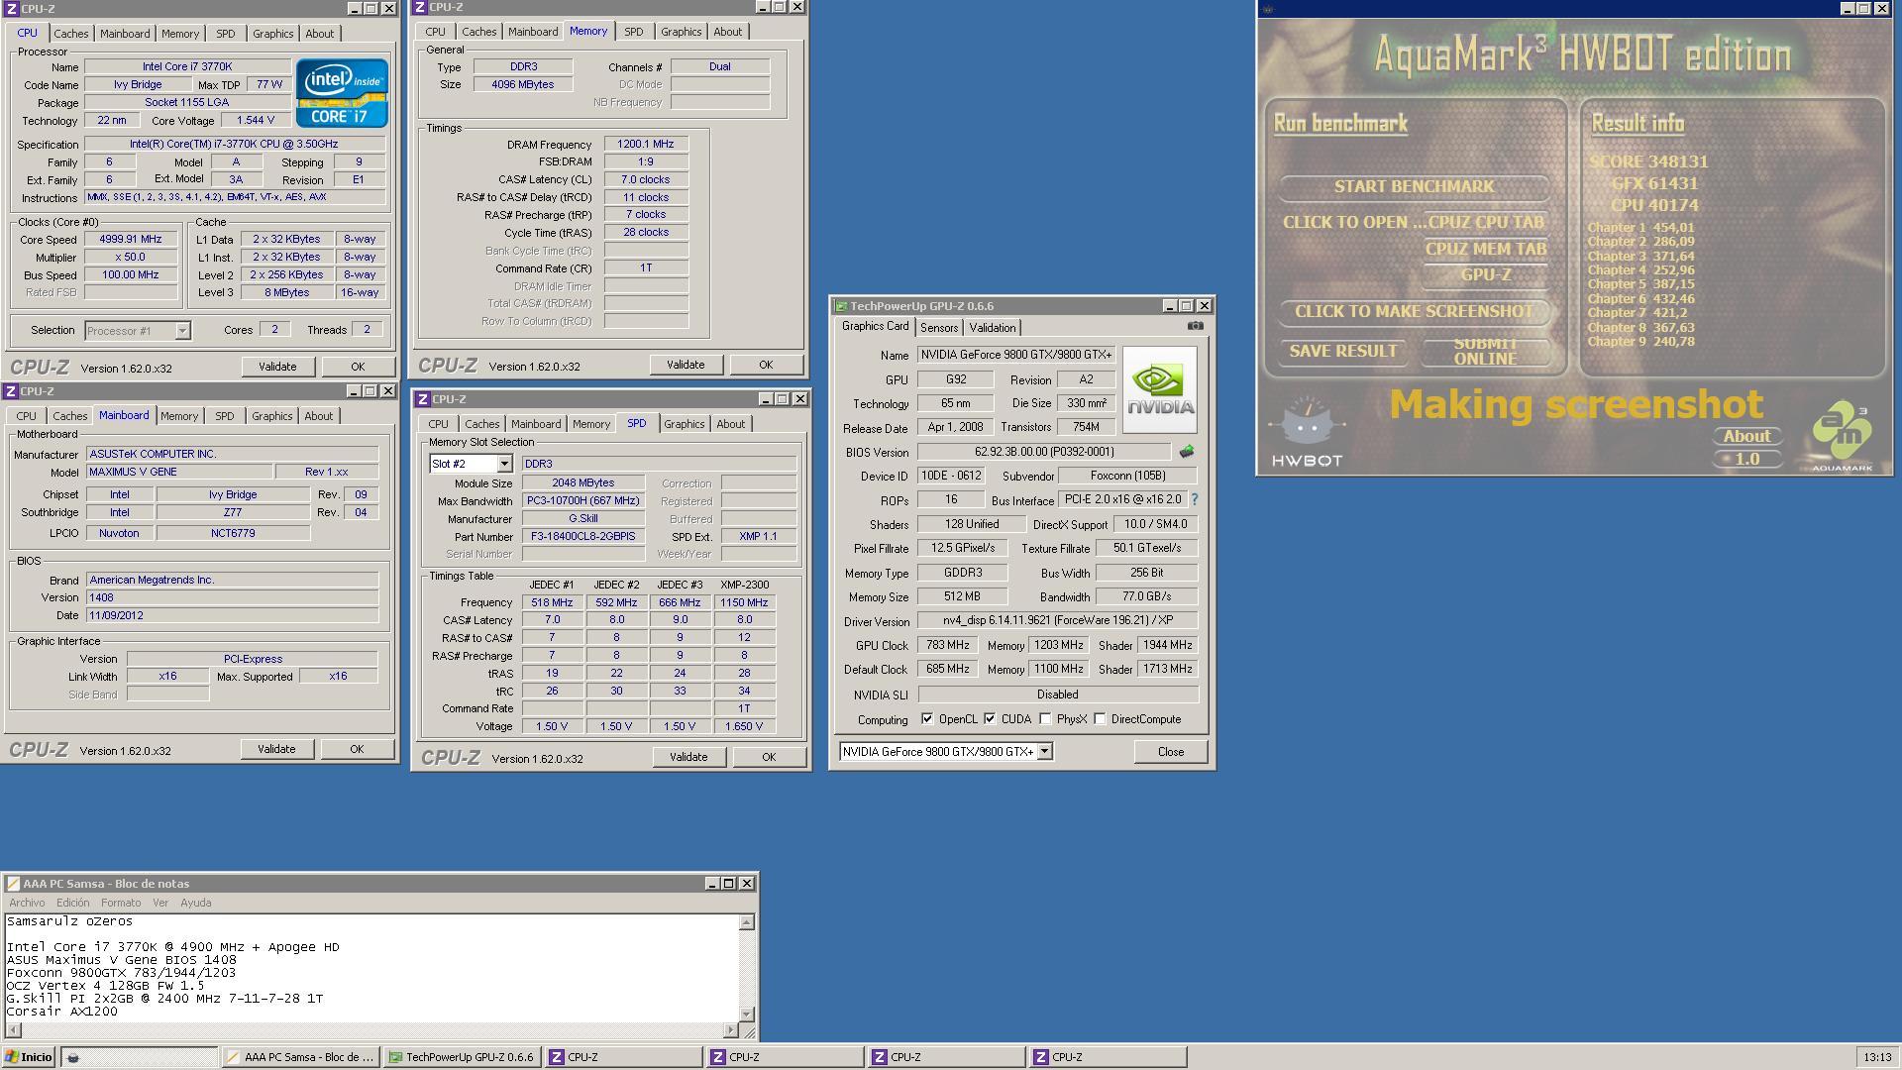This screenshot has height=1070, width=1902.
Task: Open the Edición menu in Notepad
Action: (72, 903)
